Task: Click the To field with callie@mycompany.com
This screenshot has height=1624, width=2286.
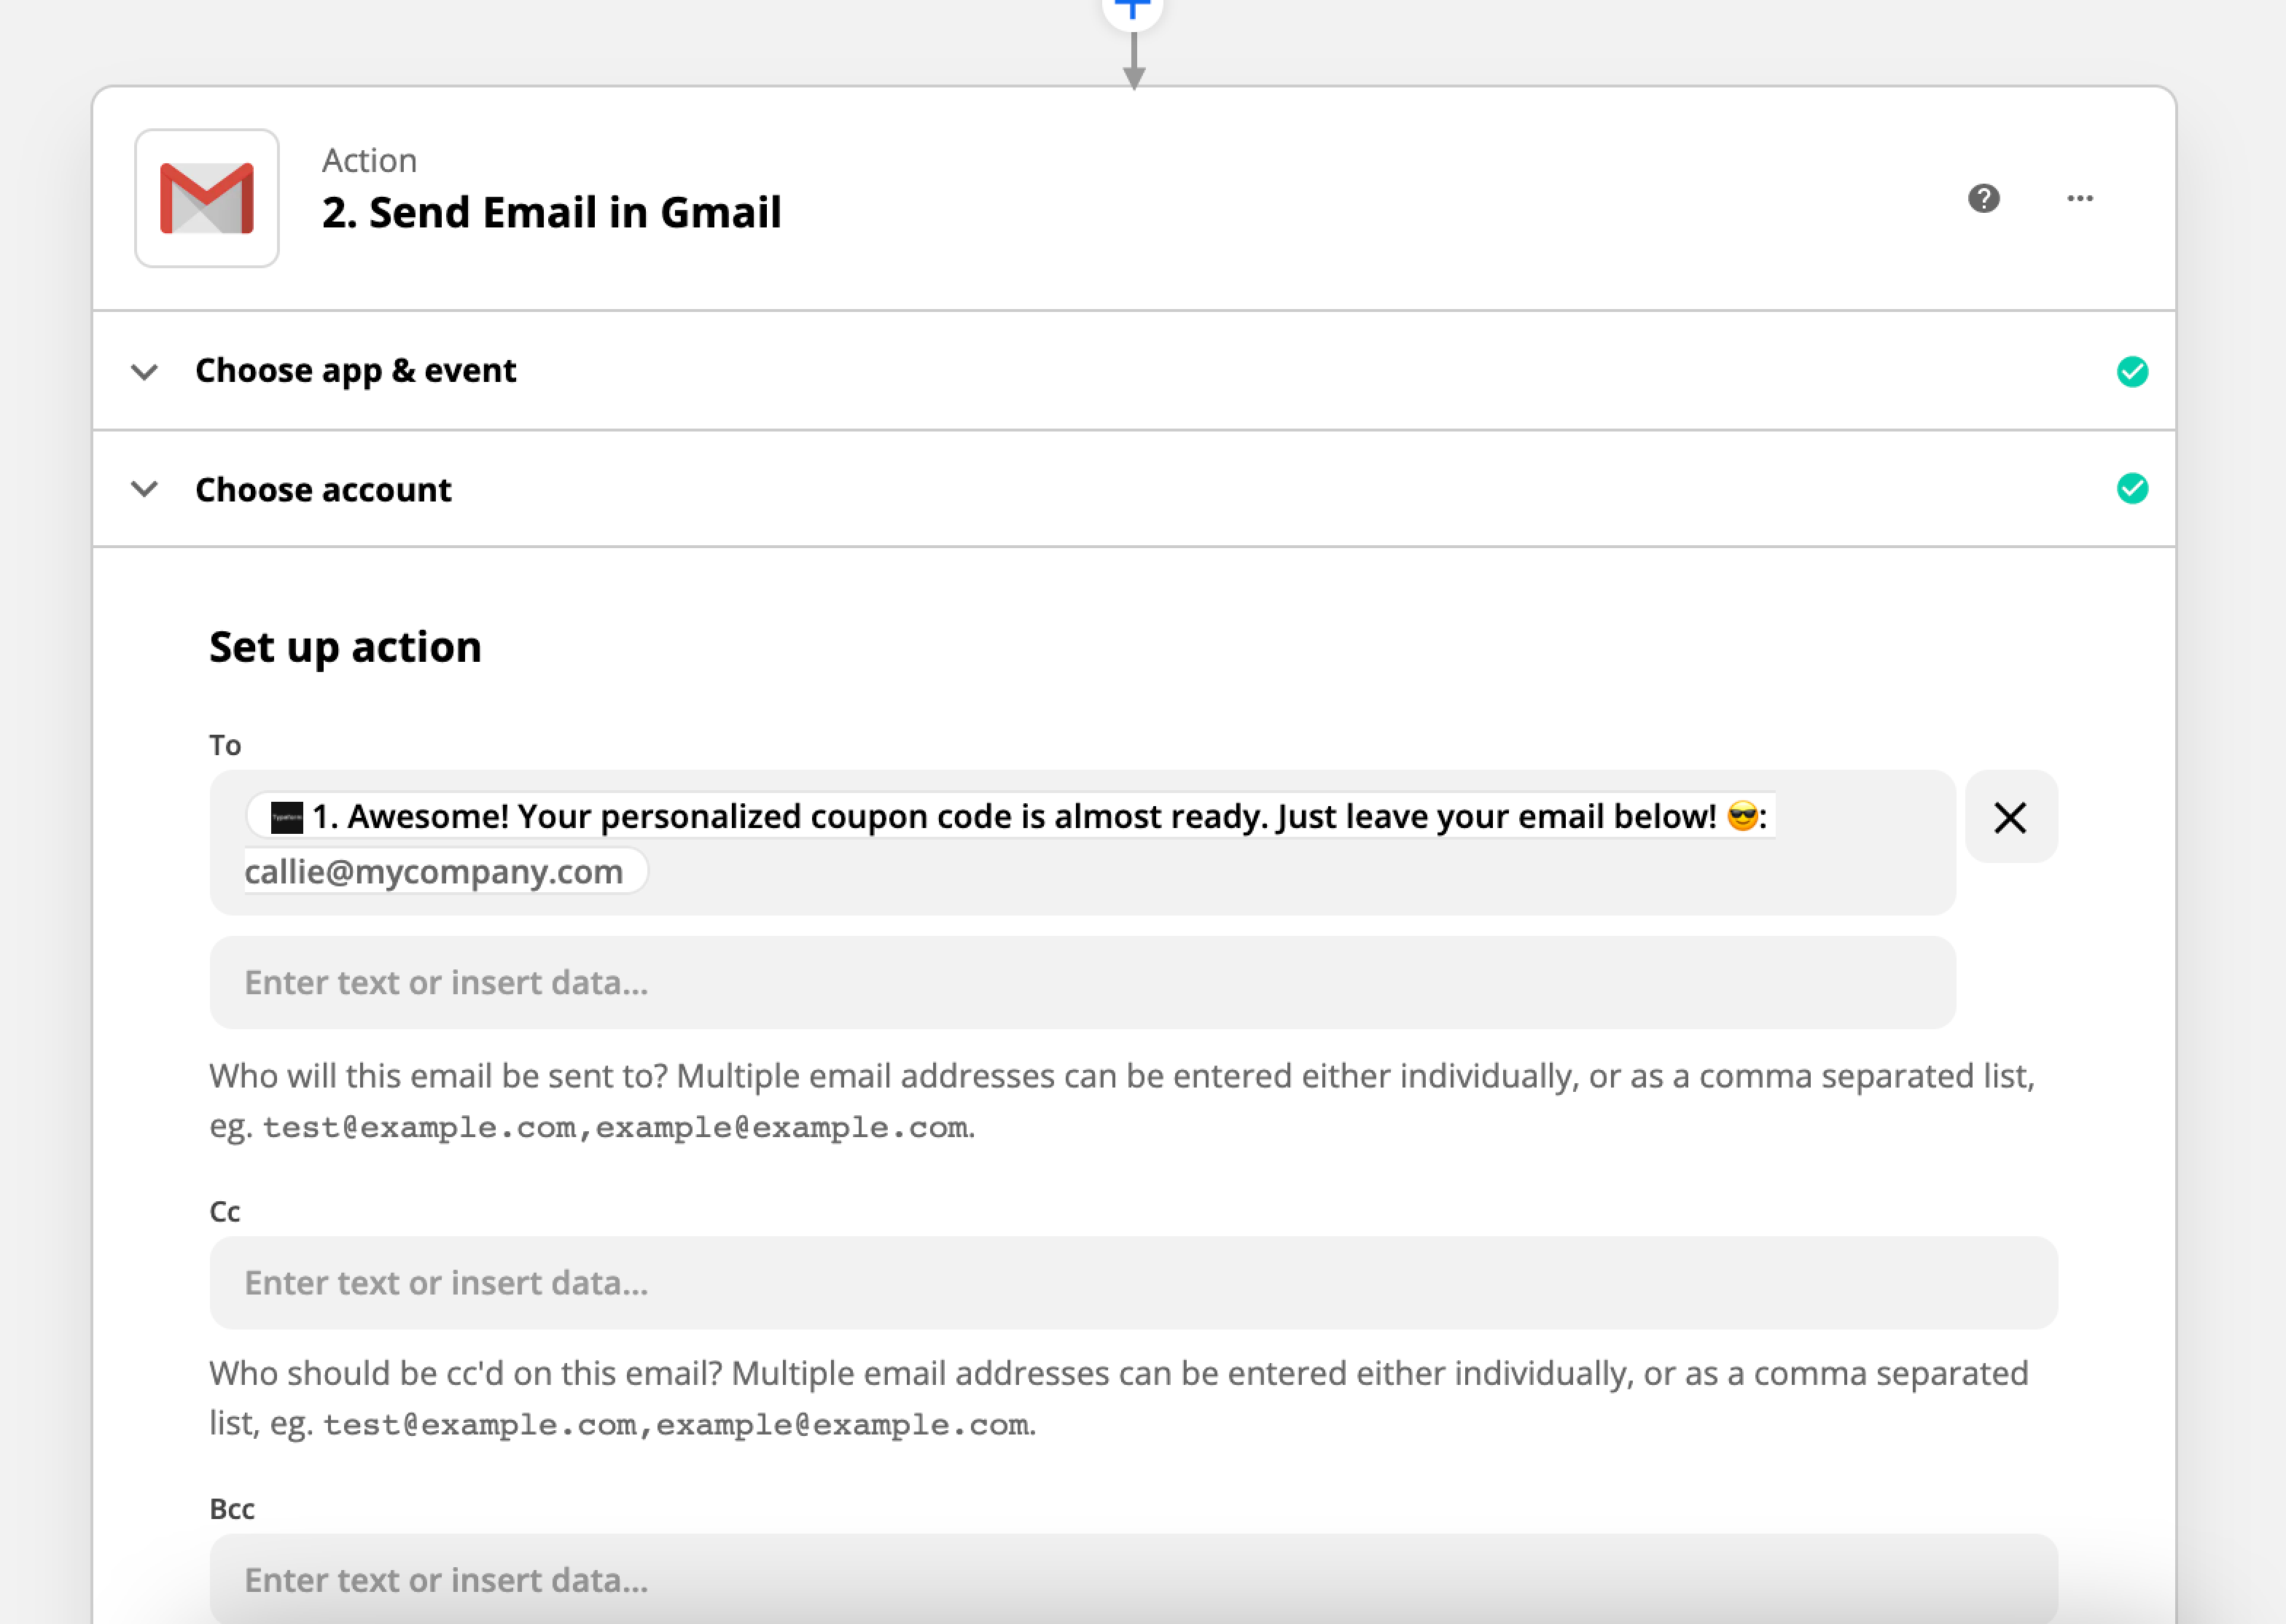Action: click(x=1082, y=843)
